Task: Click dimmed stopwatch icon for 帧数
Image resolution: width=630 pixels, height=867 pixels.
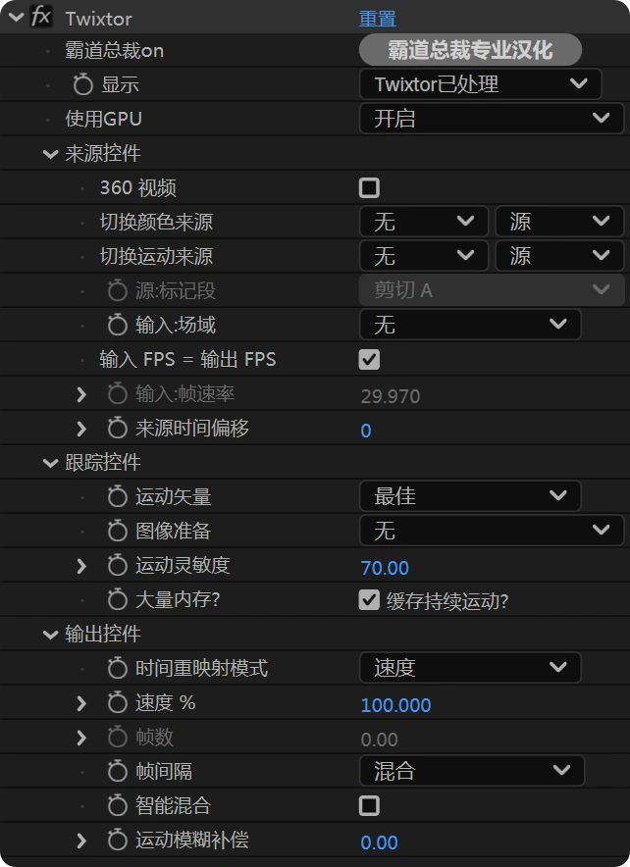Action: tap(117, 737)
